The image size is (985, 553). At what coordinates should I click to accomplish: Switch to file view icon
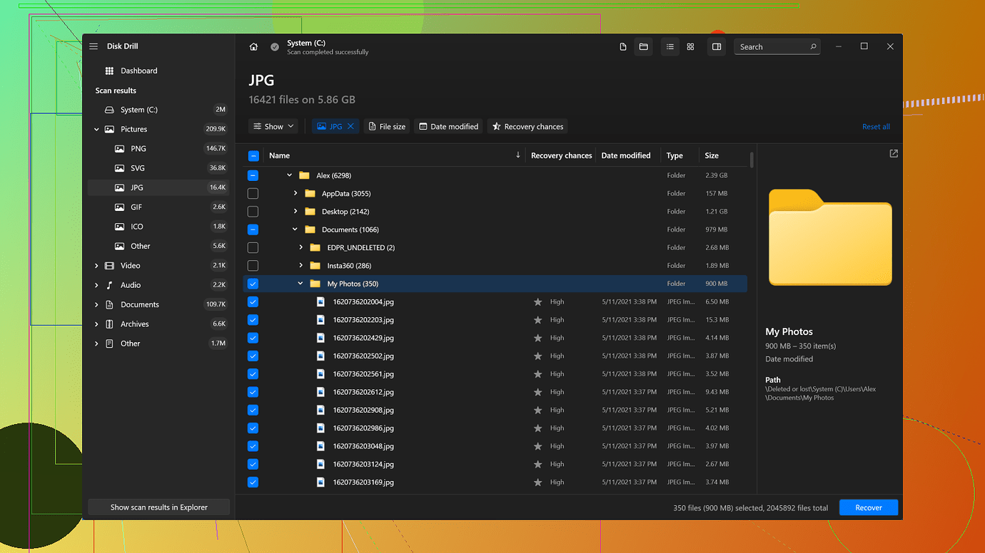[623, 47]
